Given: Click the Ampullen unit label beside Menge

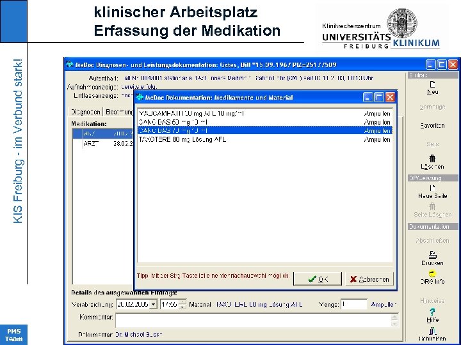Looking at the screenshot, I should click(384, 305).
